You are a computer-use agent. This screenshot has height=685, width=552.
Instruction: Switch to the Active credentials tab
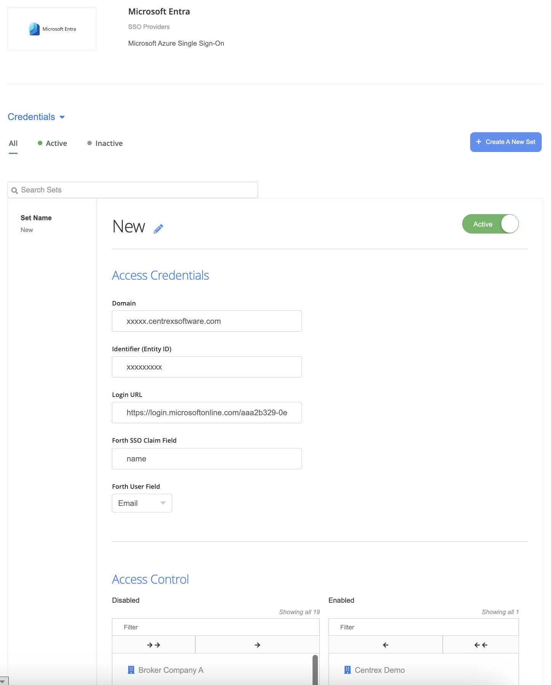coord(53,143)
